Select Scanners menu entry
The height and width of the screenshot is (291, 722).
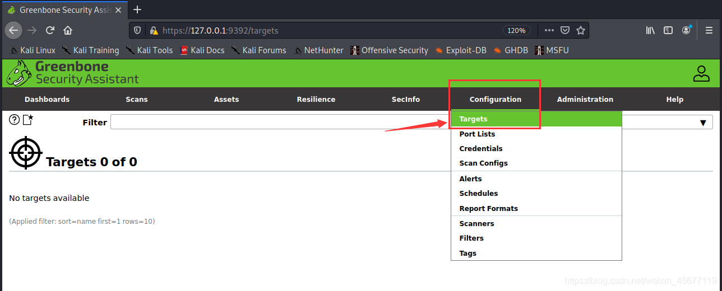[536, 223]
